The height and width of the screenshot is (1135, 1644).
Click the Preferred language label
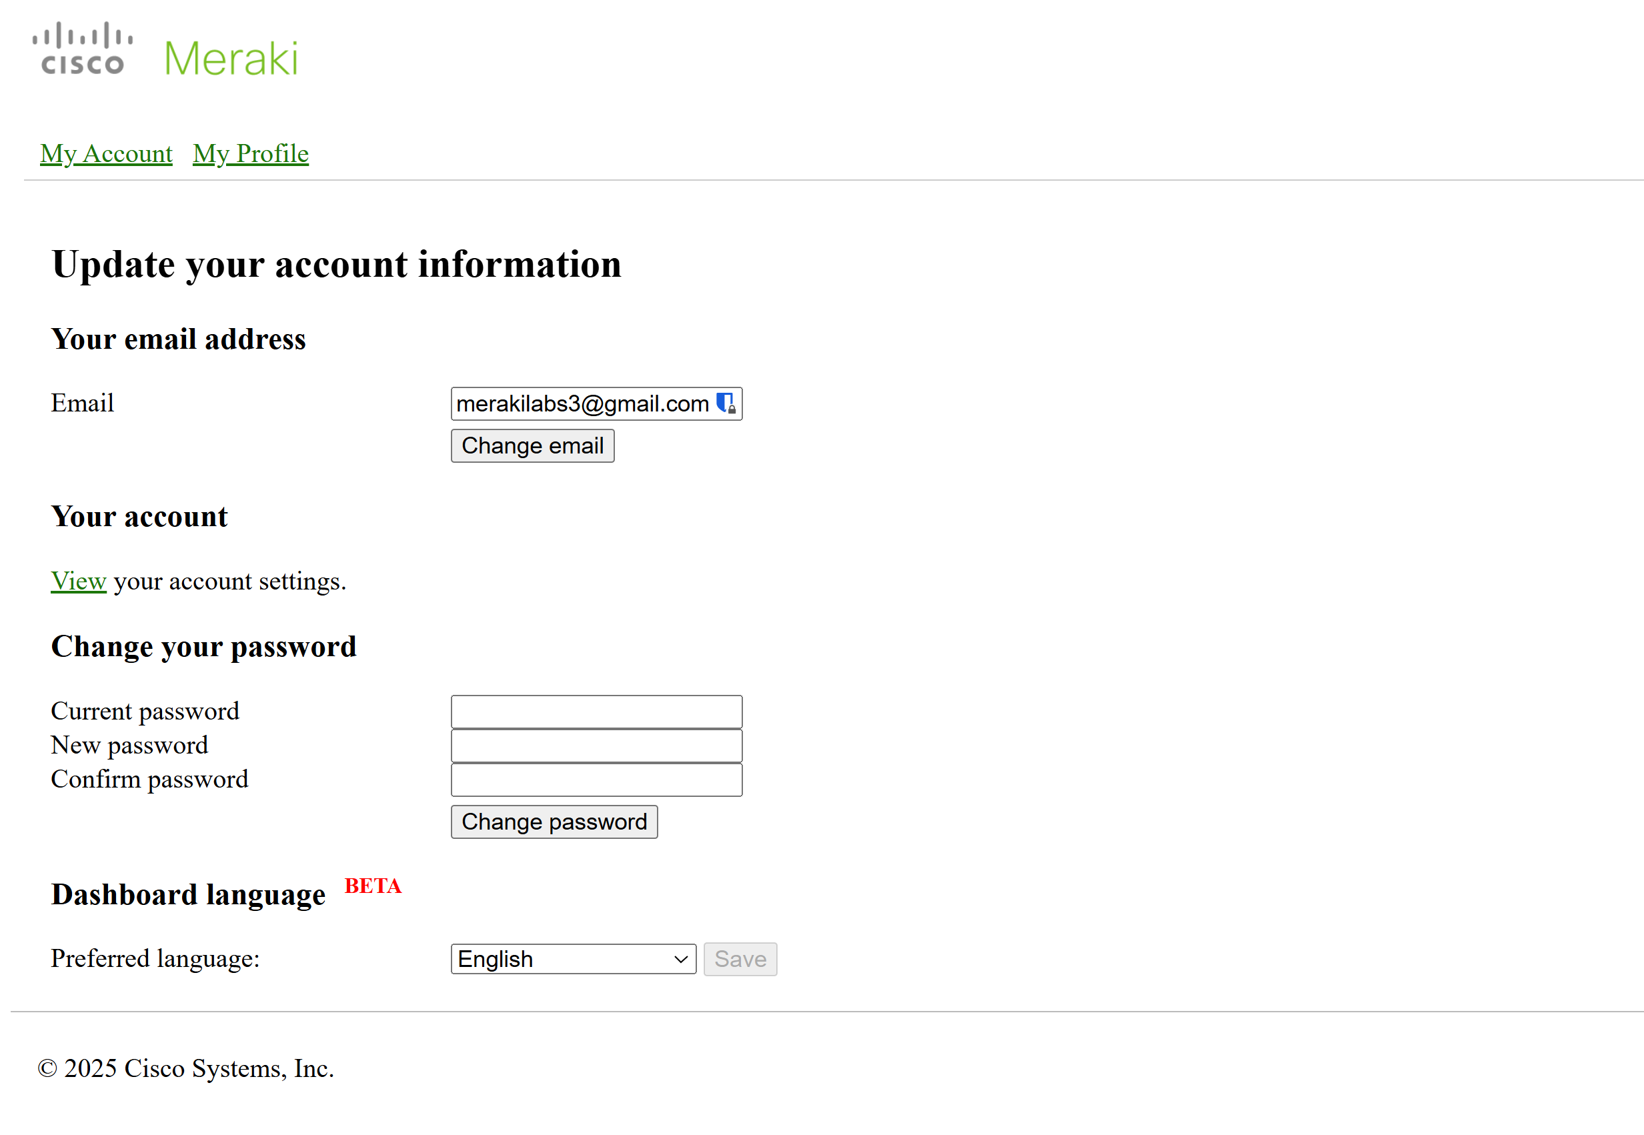[155, 959]
